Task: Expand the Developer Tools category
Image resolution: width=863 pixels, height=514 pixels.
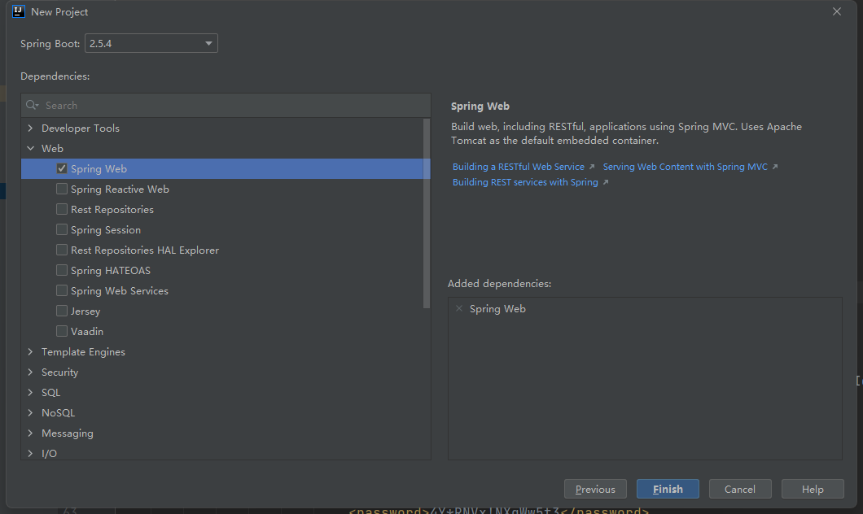Action: (30, 128)
